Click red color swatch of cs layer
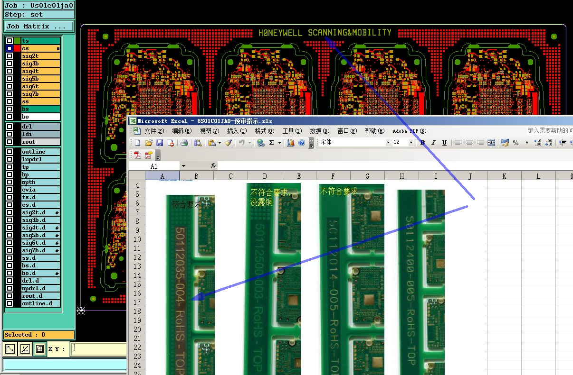Image resolution: width=573 pixels, height=375 pixels. 17,49
